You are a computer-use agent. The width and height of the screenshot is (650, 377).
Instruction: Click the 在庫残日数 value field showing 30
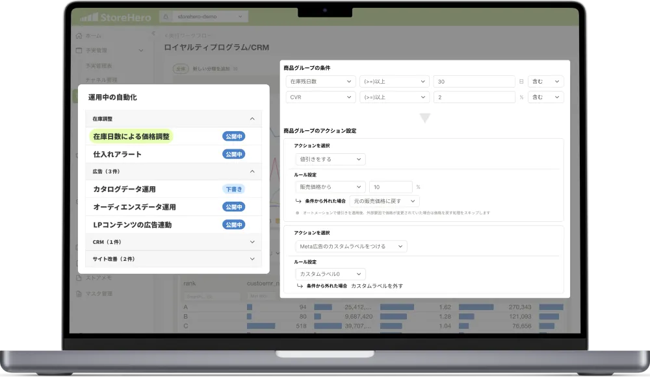click(473, 82)
